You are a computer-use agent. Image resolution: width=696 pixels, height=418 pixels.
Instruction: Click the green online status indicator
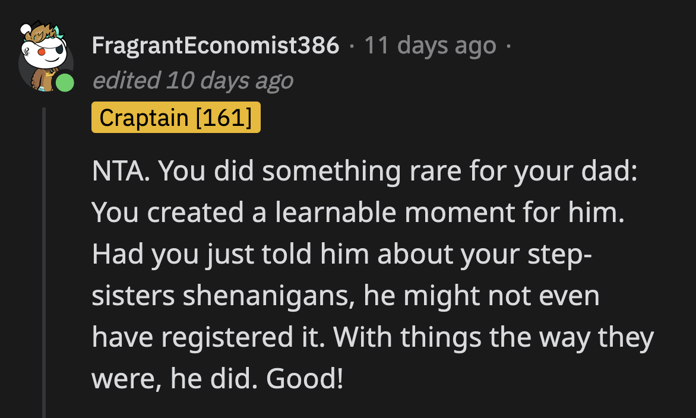(65, 83)
